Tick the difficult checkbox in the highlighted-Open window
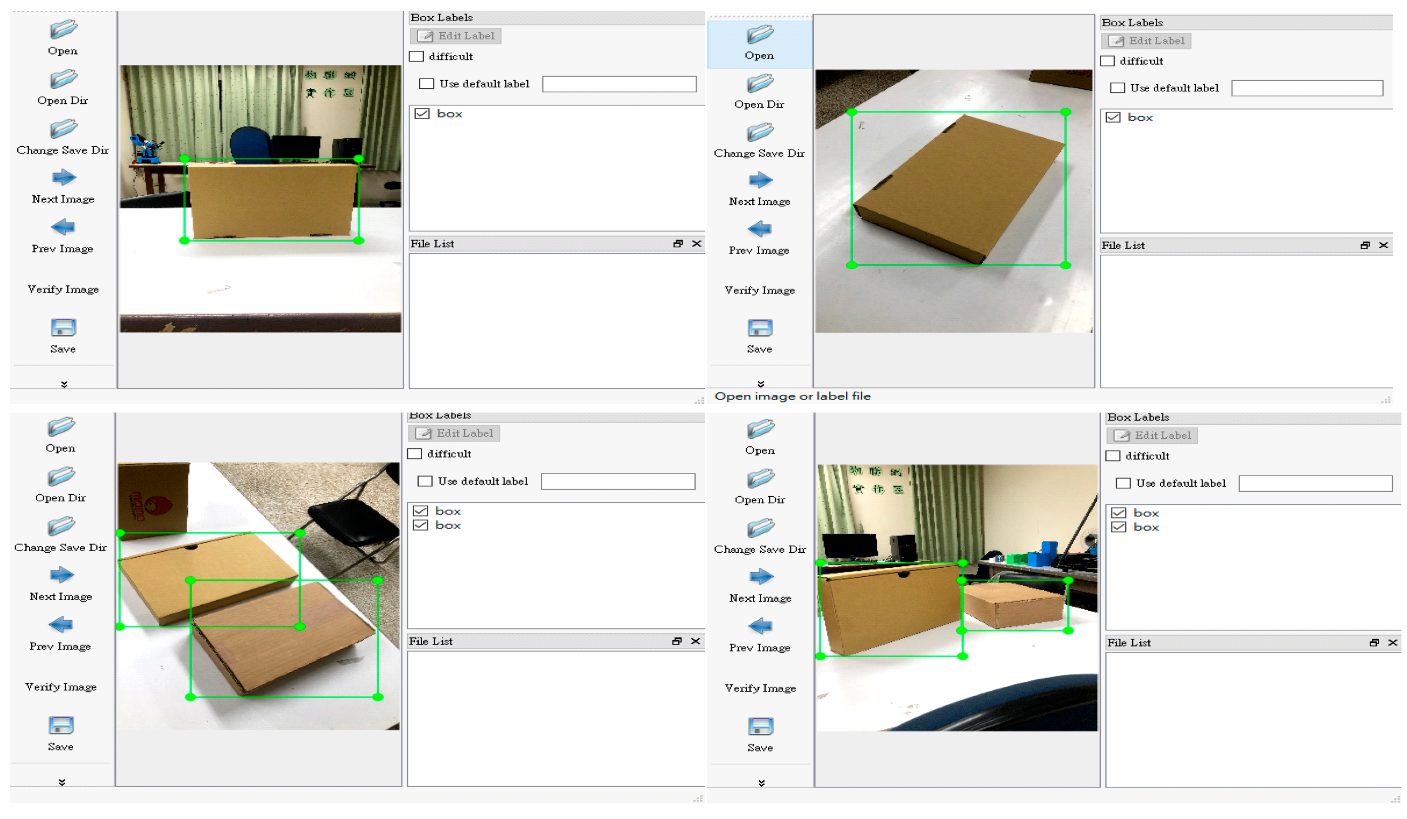Viewport: 1407px width, 819px height. coord(1108,61)
